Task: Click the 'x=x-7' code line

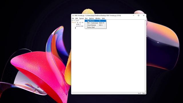Action: click(78, 24)
